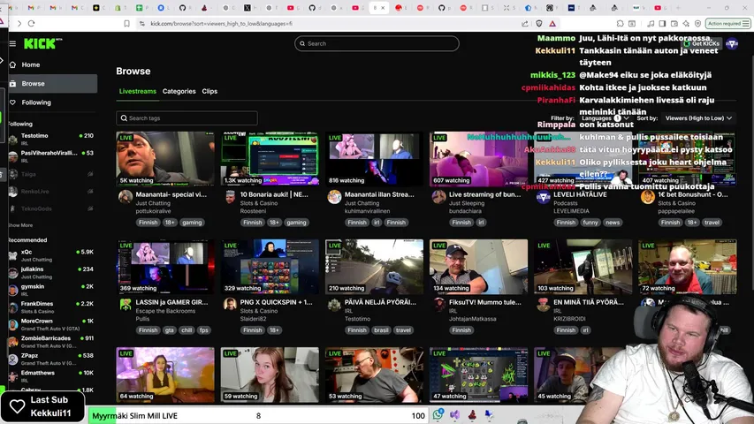The height and width of the screenshot is (424, 754).
Task: Click the bookmark icon in address bar
Action: 126,23
